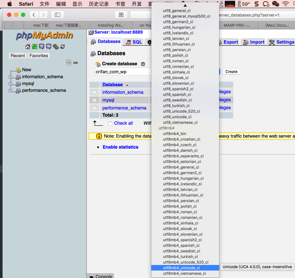Reload navigation panel with refresh icon
This screenshot has height=278, width=295.
pyautogui.click(x=63, y=47)
